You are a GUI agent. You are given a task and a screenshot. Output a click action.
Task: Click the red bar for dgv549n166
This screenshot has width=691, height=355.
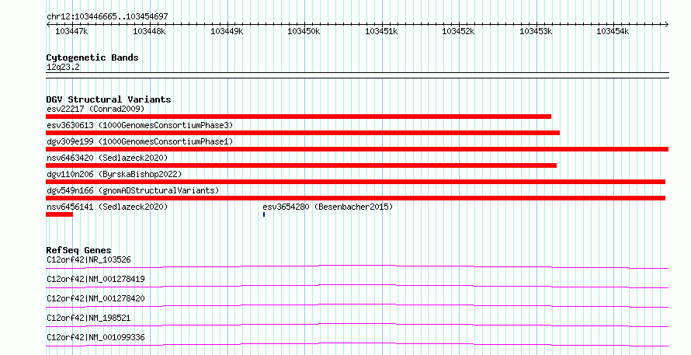click(356, 198)
